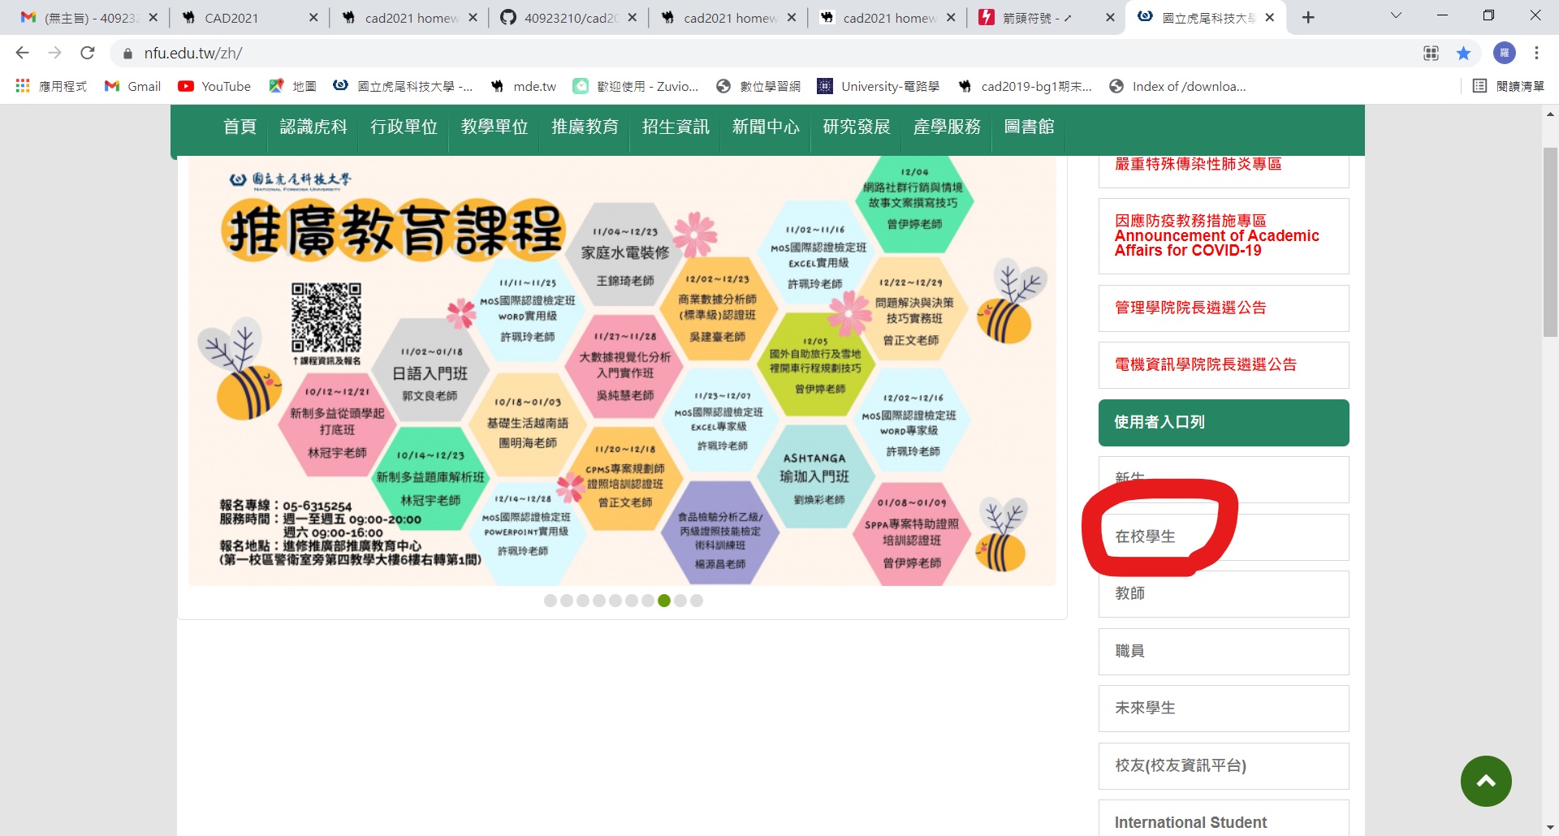Select the last carousel dot
1559x836 pixels.
coord(697,601)
